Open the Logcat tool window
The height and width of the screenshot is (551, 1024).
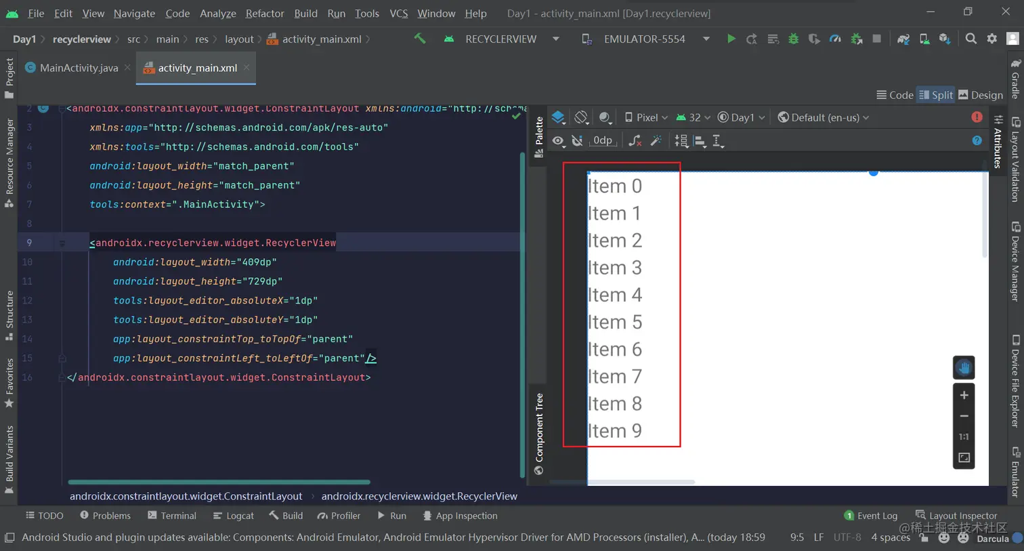click(234, 516)
